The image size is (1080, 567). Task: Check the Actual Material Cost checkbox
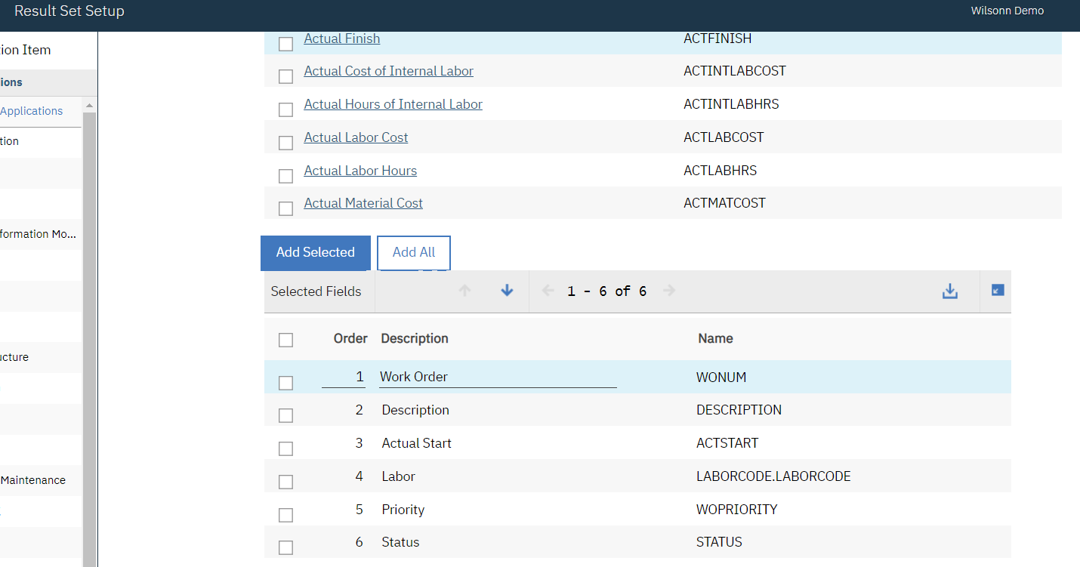pyautogui.click(x=285, y=208)
